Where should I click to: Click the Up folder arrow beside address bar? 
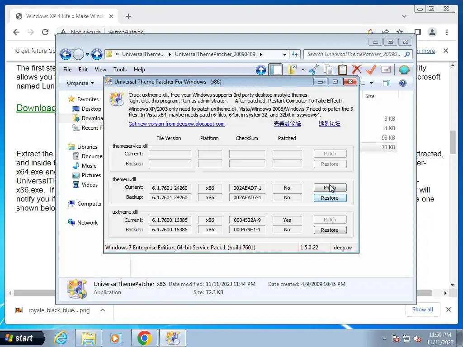tap(97, 54)
